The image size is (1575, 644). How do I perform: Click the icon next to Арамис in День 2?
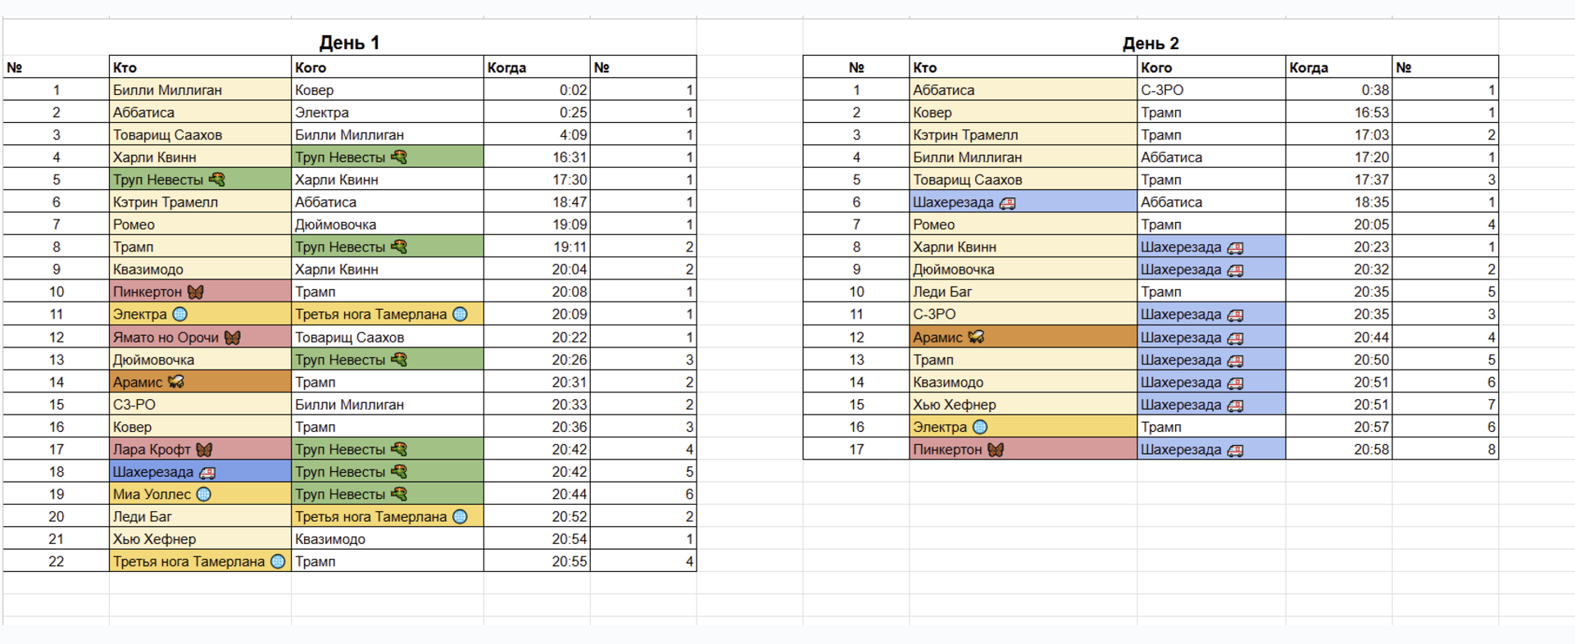(x=975, y=338)
